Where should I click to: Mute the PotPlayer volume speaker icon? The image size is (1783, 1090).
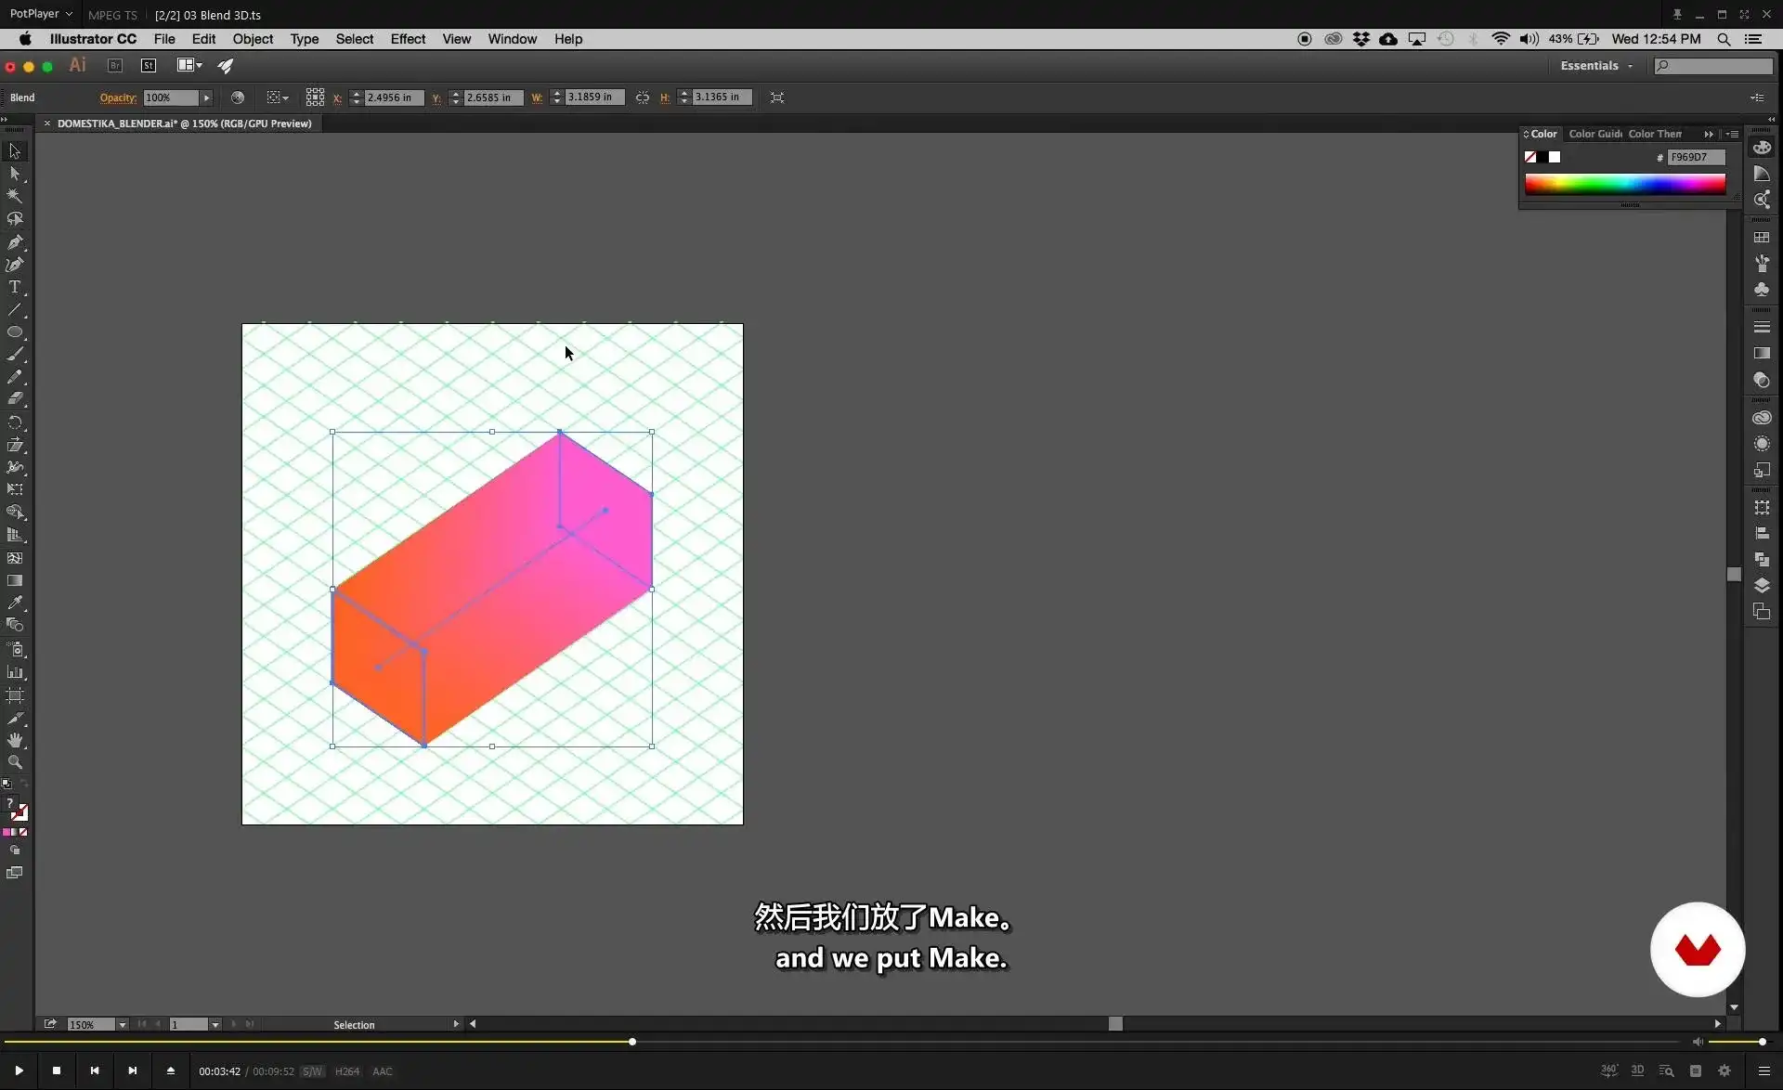[x=1698, y=1042]
